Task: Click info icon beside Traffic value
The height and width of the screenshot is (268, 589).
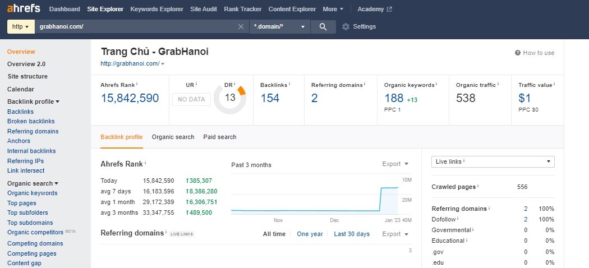Action: click(x=554, y=84)
